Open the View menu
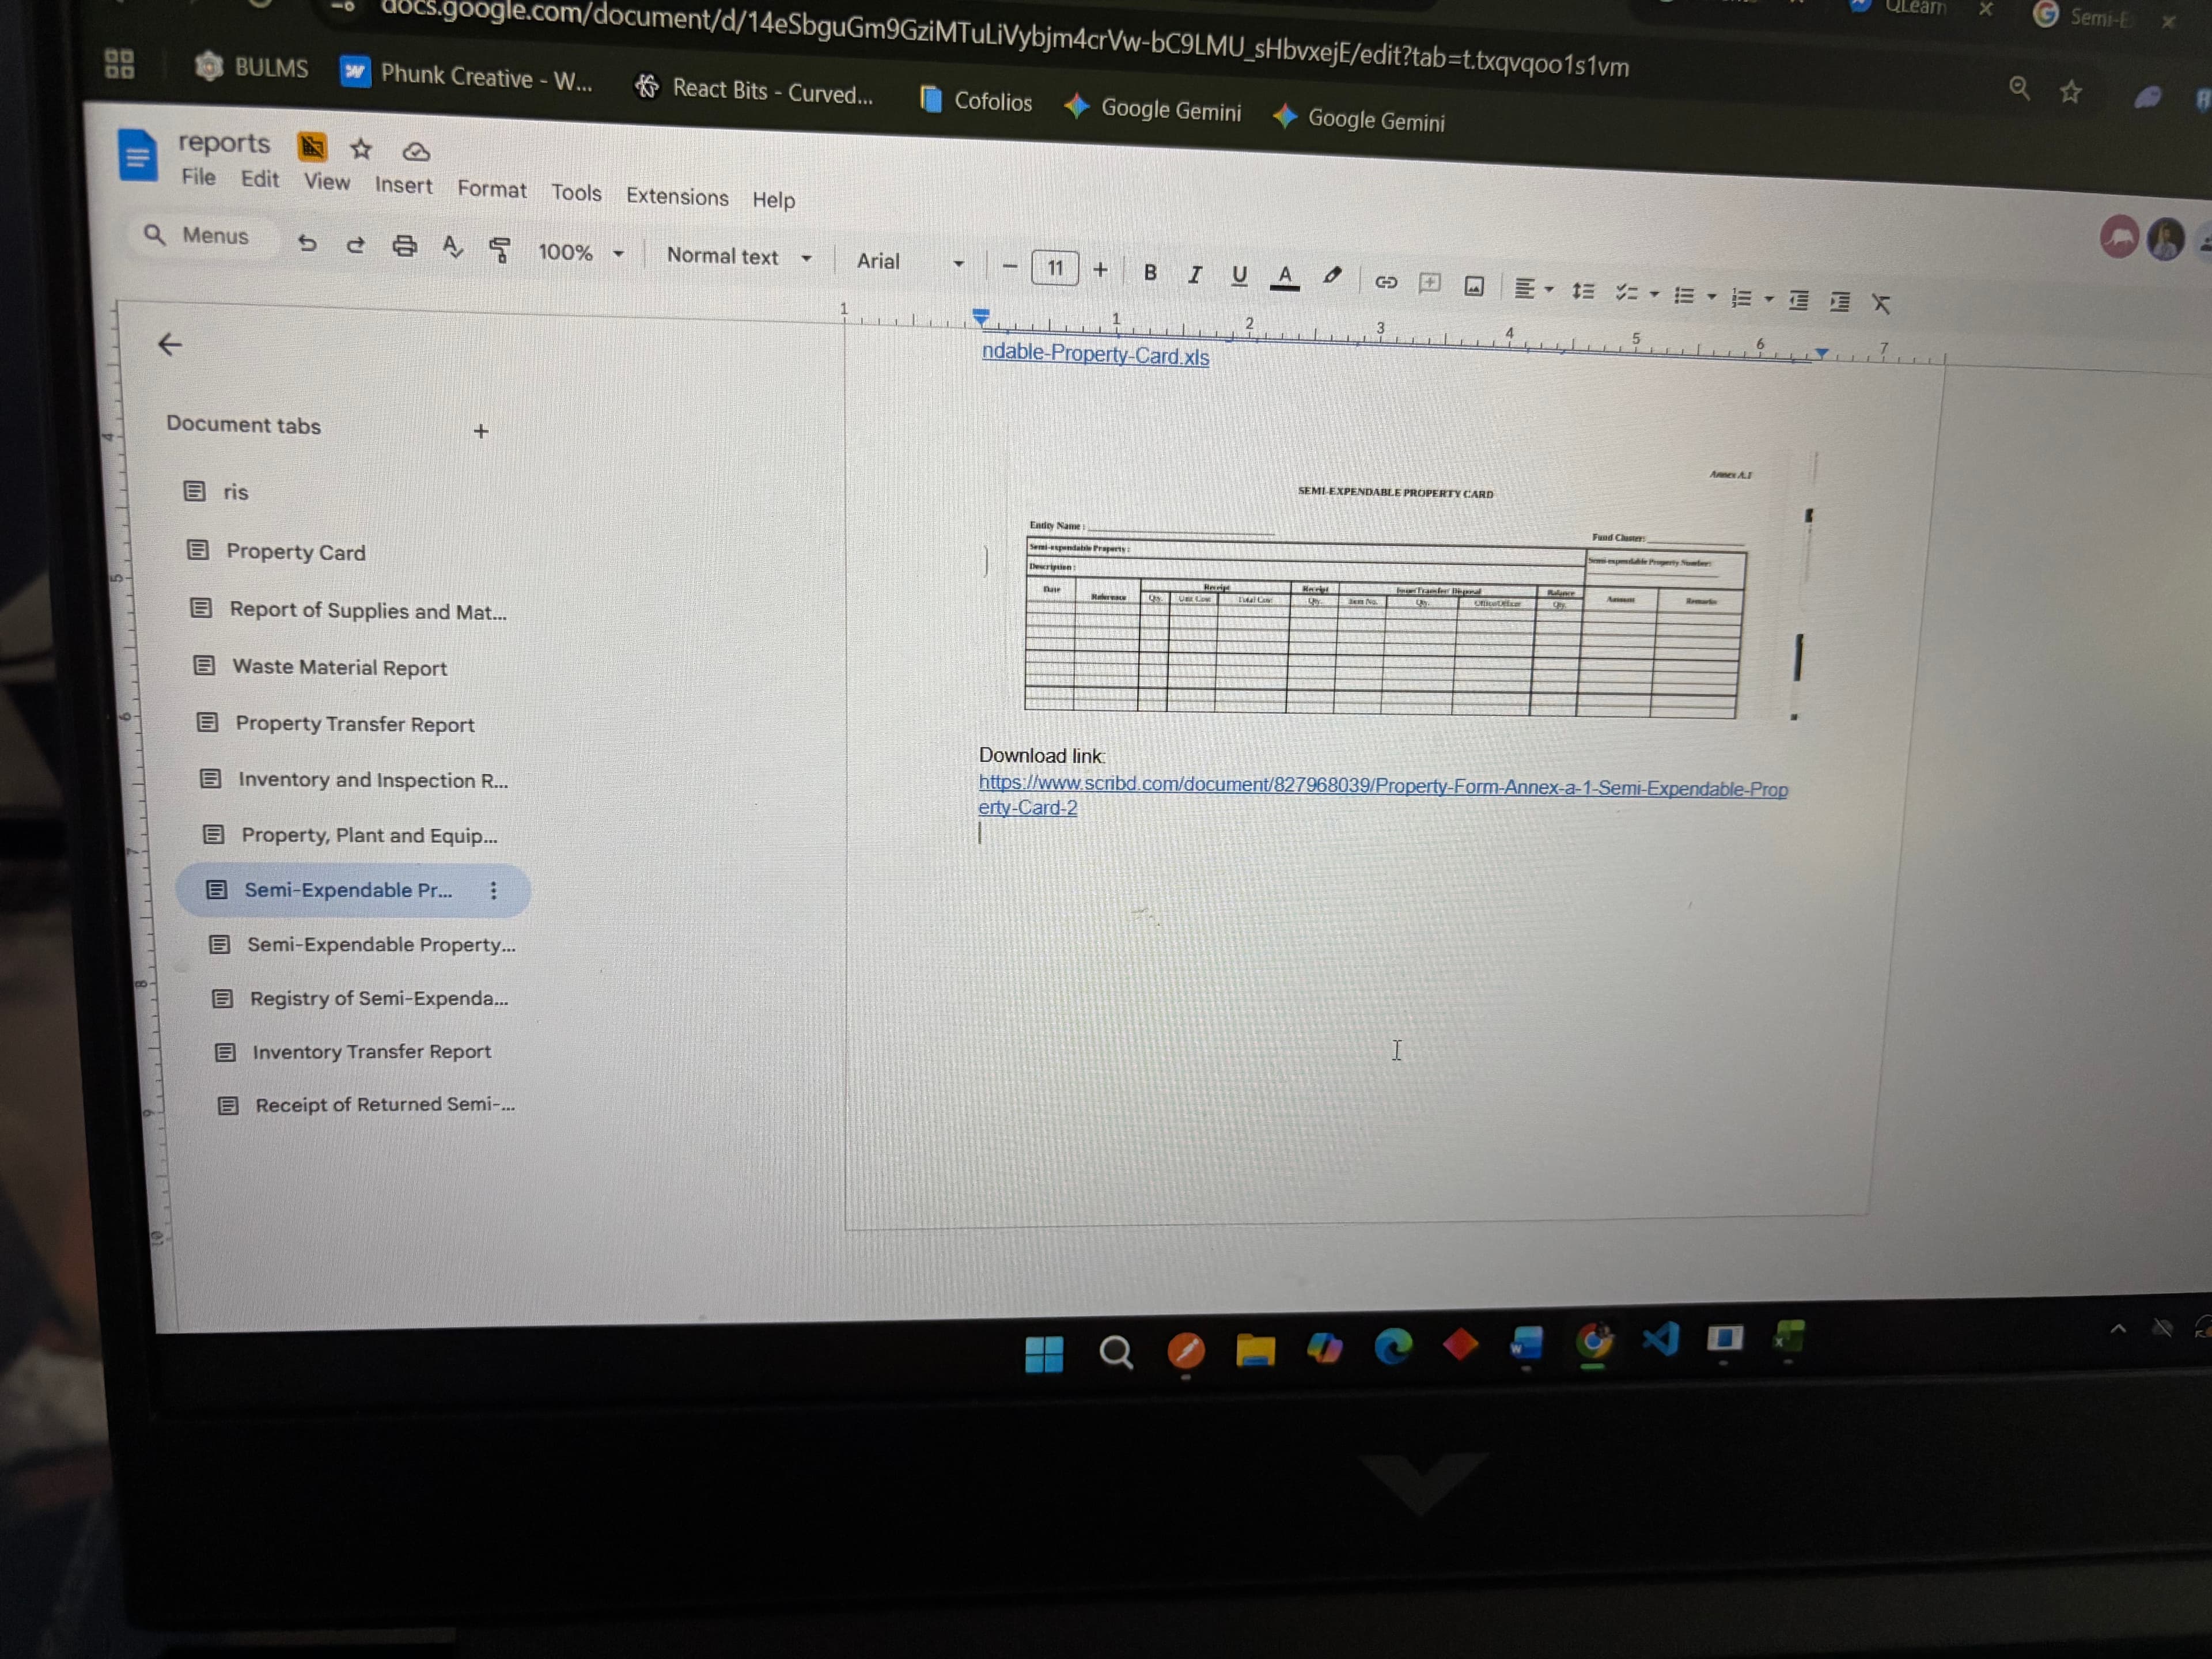 (x=327, y=182)
